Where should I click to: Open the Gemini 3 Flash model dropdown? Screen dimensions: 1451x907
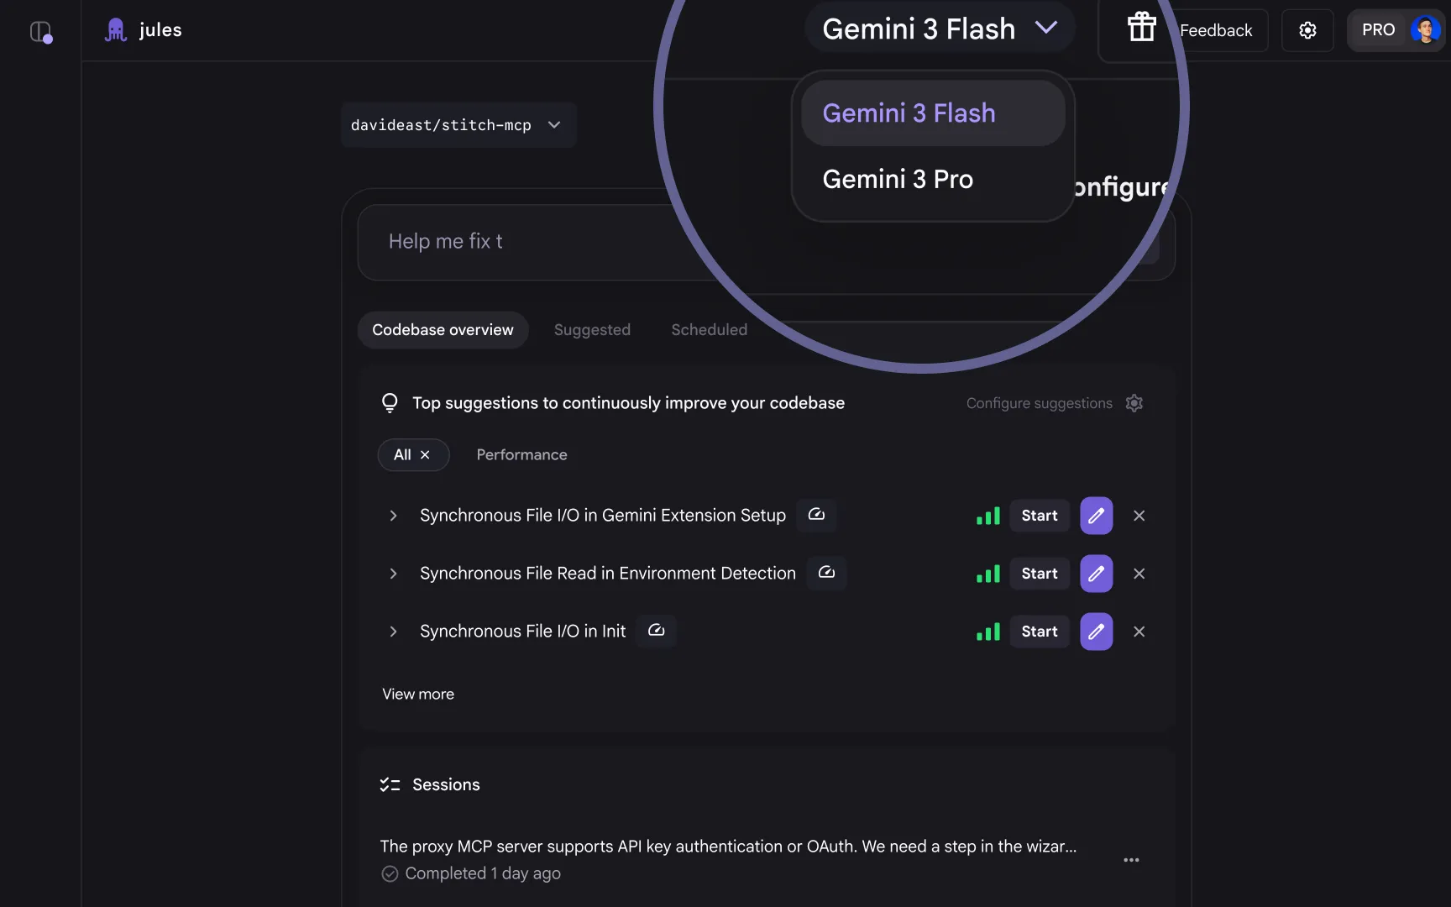(939, 28)
